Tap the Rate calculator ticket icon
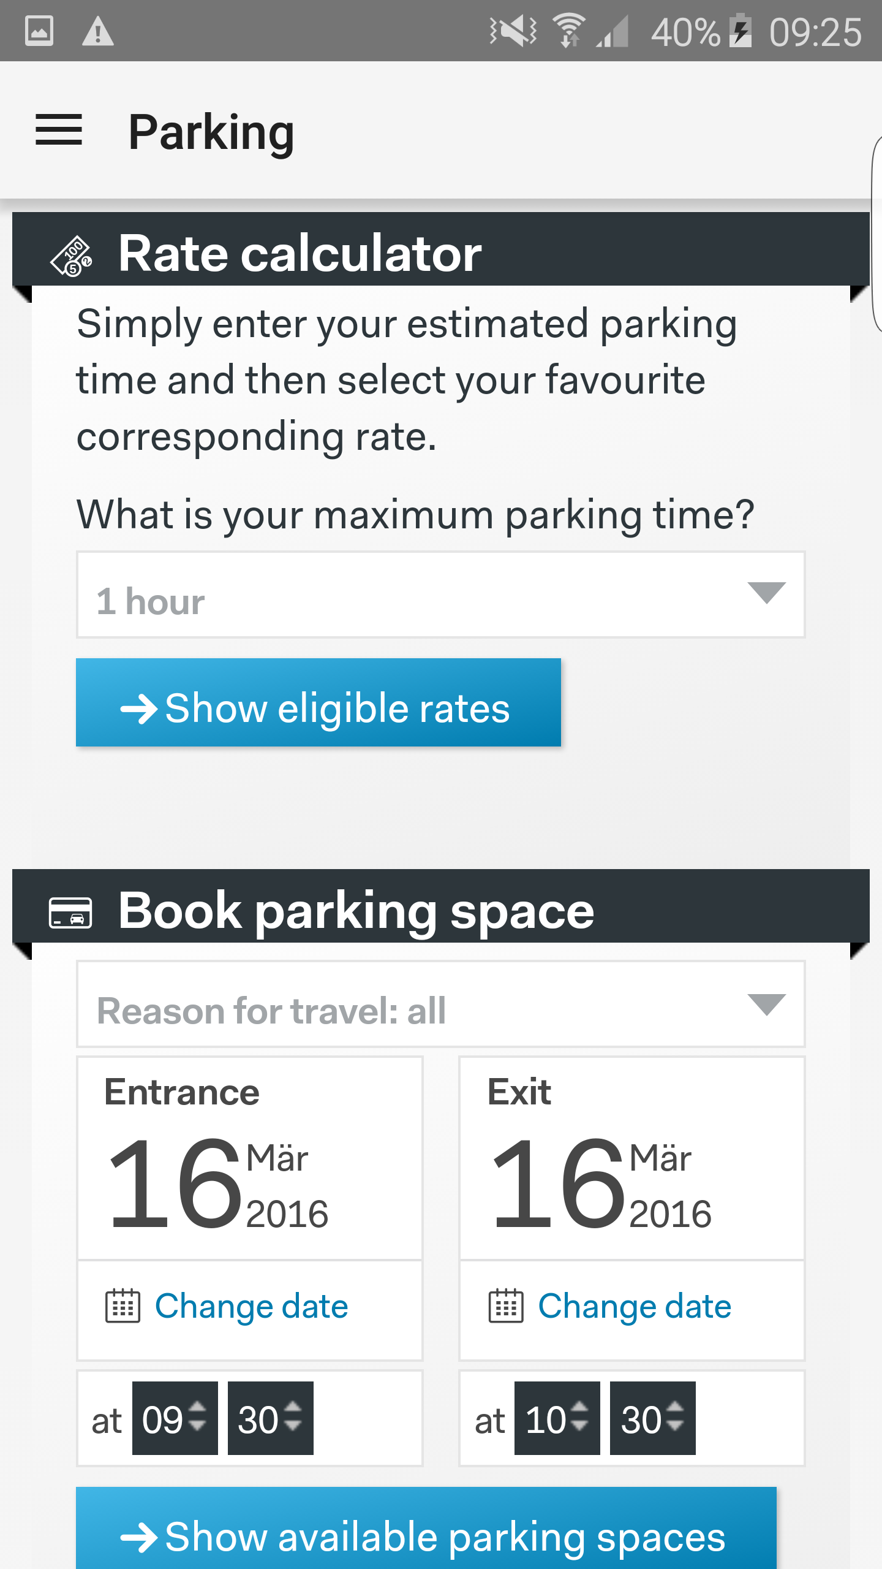The height and width of the screenshot is (1569, 882). point(72,256)
